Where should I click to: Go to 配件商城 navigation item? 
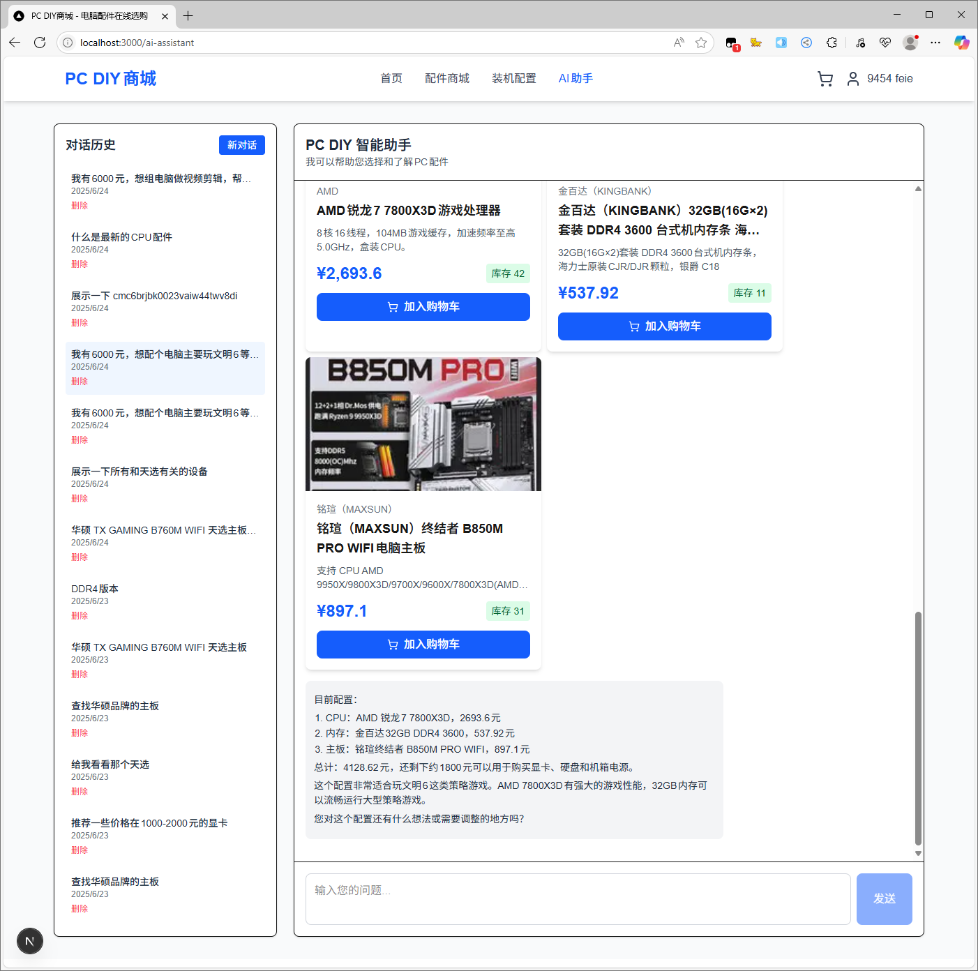pos(446,79)
